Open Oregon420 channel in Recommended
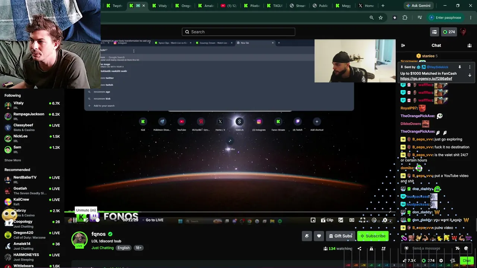This screenshot has height=268, width=477. click(32, 235)
